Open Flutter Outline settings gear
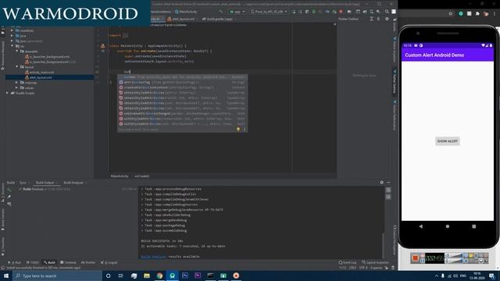 [387, 19]
